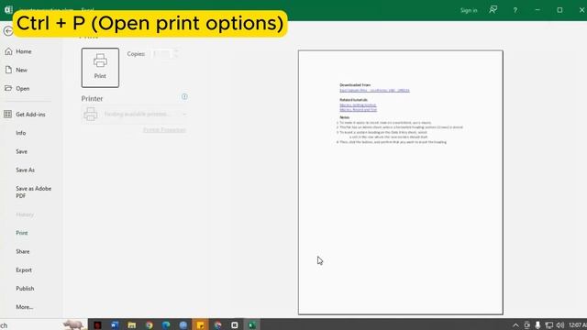587x330 pixels.
Task: Open the Get Add-ins page
Action: coord(30,115)
